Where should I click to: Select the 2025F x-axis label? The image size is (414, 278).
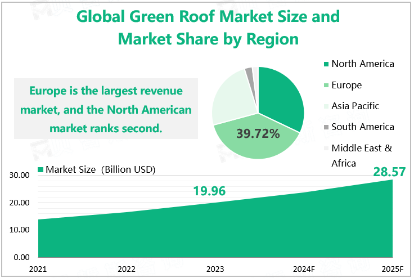point(391,269)
